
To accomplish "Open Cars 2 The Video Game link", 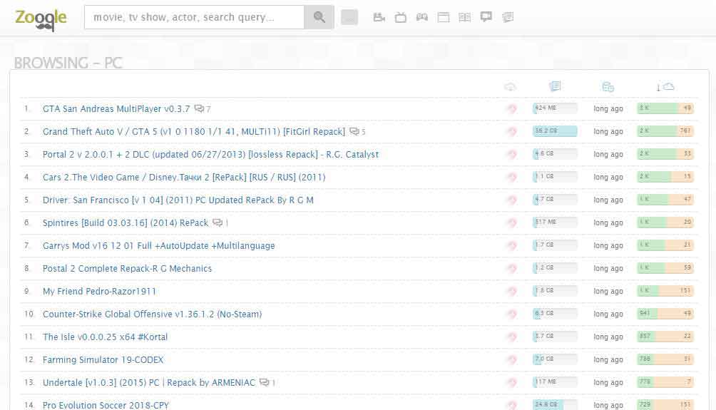I will click(x=184, y=177).
